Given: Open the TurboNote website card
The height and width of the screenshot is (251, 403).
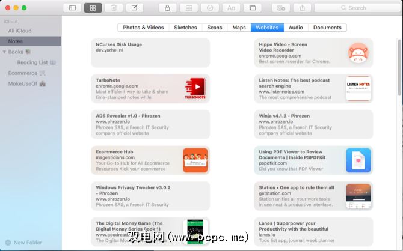Looking at the screenshot, I should (150, 89).
